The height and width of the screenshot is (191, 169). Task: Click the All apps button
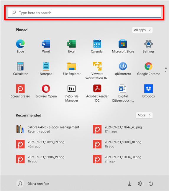[142, 30]
